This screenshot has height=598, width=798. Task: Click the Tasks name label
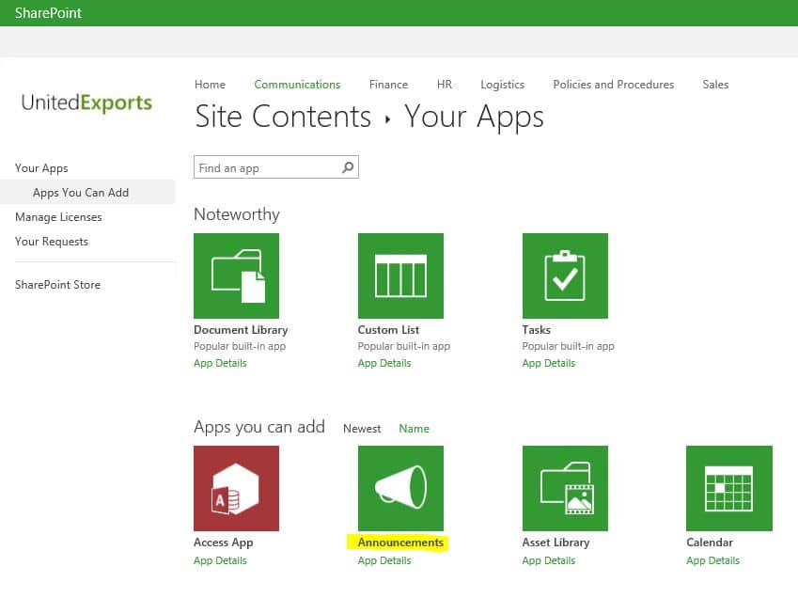coord(537,330)
